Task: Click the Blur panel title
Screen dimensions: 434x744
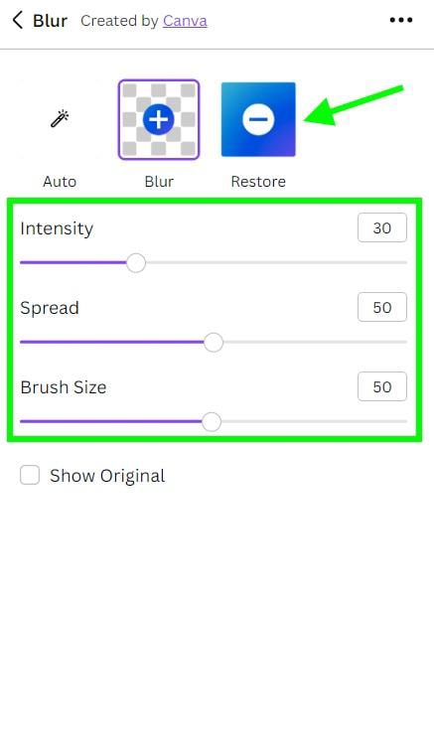Action: [x=51, y=21]
